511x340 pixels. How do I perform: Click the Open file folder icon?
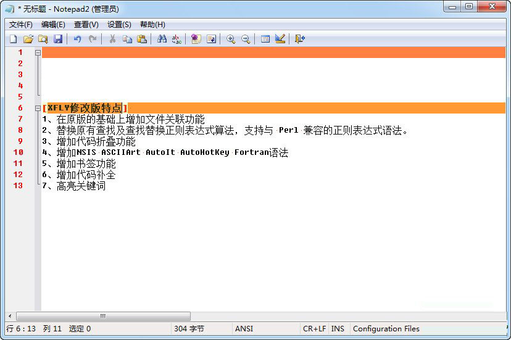pyautogui.click(x=28, y=39)
